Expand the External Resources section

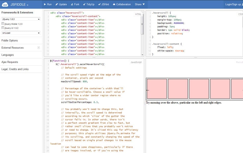pos(12,48)
